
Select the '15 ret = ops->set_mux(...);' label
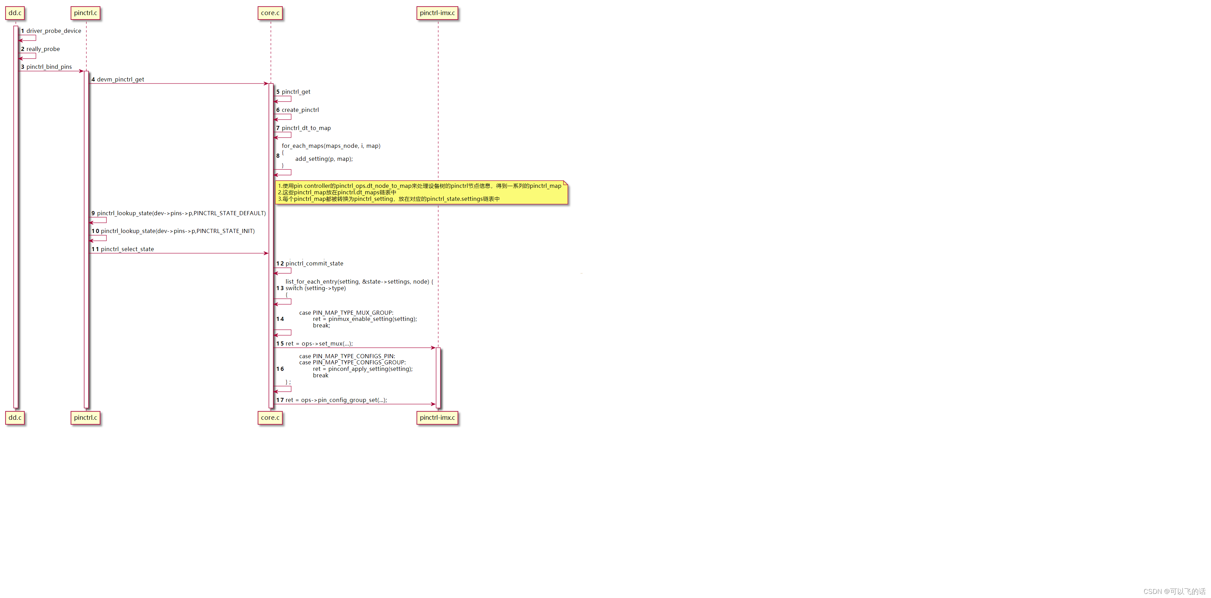pyautogui.click(x=314, y=344)
